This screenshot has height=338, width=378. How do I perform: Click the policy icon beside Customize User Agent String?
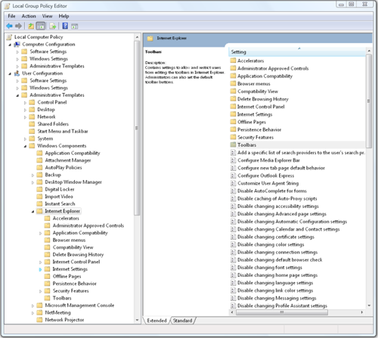[233, 183]
